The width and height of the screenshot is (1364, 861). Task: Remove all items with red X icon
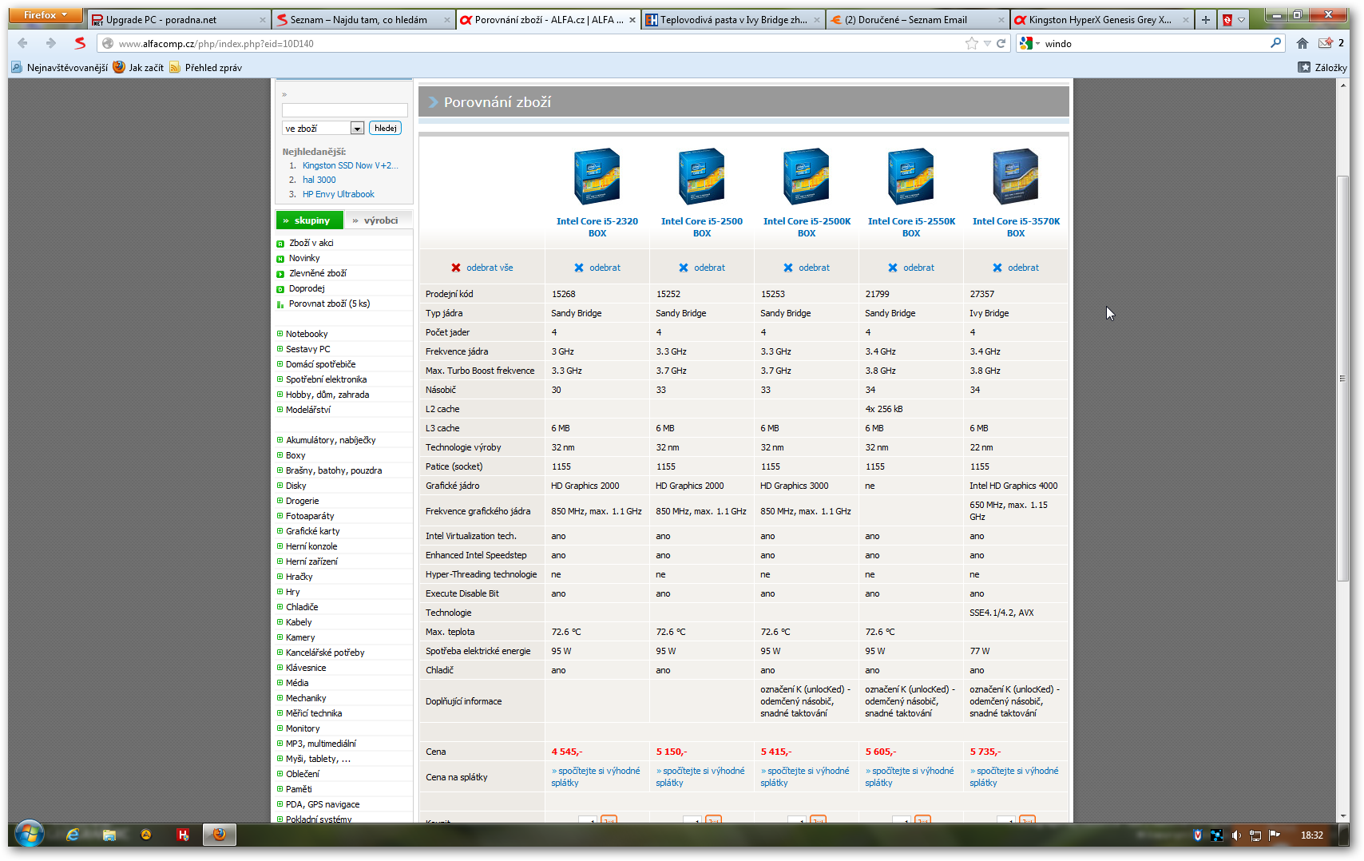click(456, 268)
